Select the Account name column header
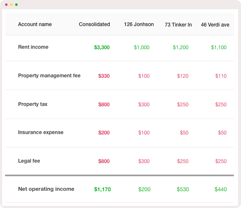The width and height of the screenshot is (241, 208). 35,24
